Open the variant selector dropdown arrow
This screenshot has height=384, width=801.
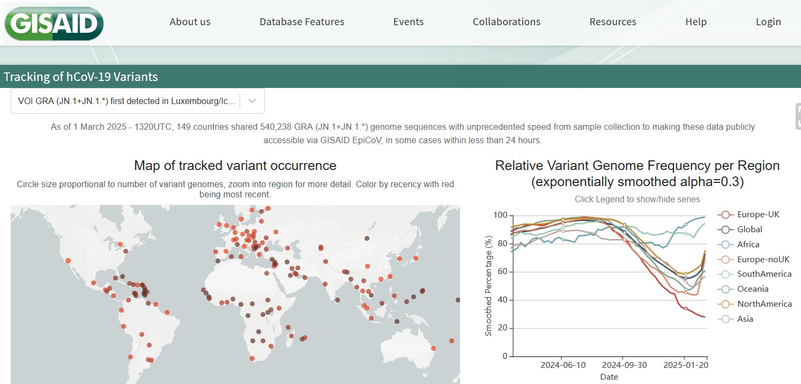[253, 101]
